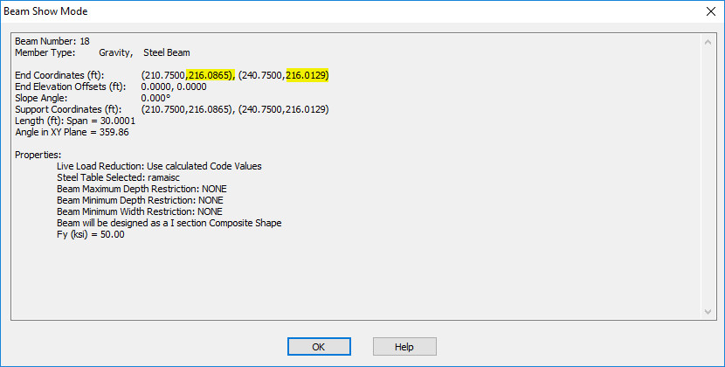
Task: Click the Slope Angle value 0.000°
Action: coord(155,98)
